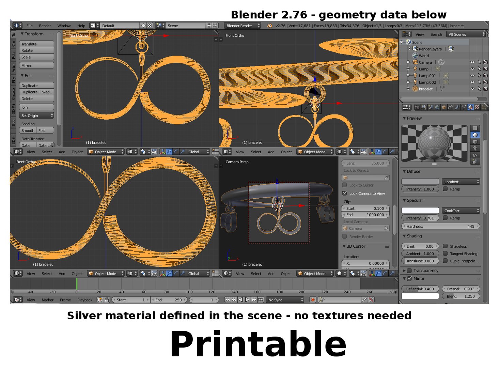Hide the bracelet object using its eye icon
This screenshot has height=368, width=499.
click(472, 89)
